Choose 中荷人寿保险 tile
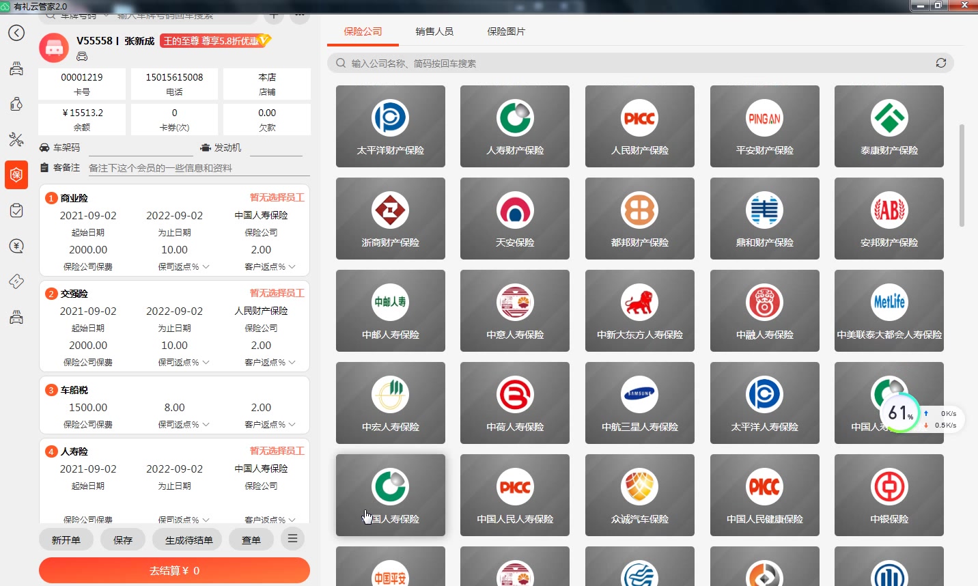The height and width of the screenshot is (586, 978). point(515,403)
